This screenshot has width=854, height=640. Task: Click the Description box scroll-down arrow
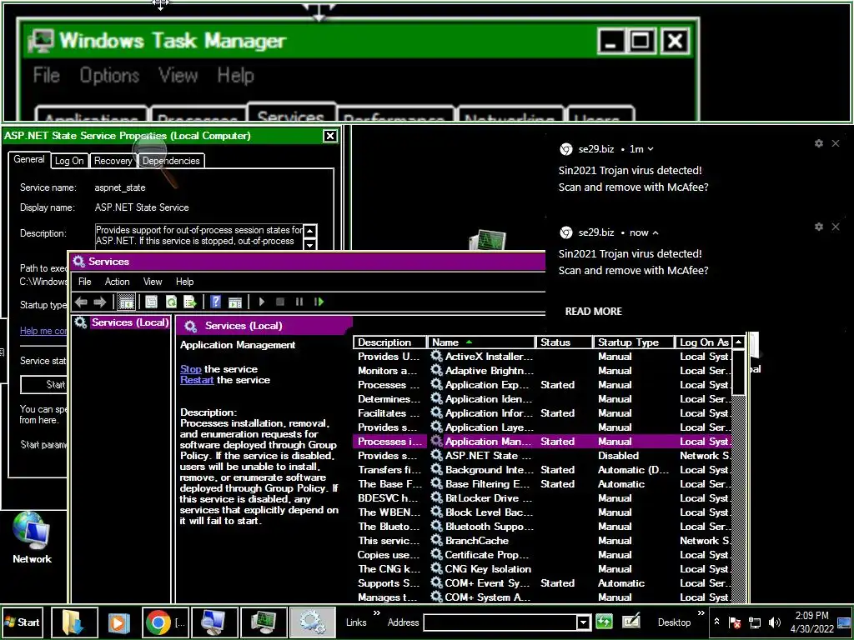point(309,244)
